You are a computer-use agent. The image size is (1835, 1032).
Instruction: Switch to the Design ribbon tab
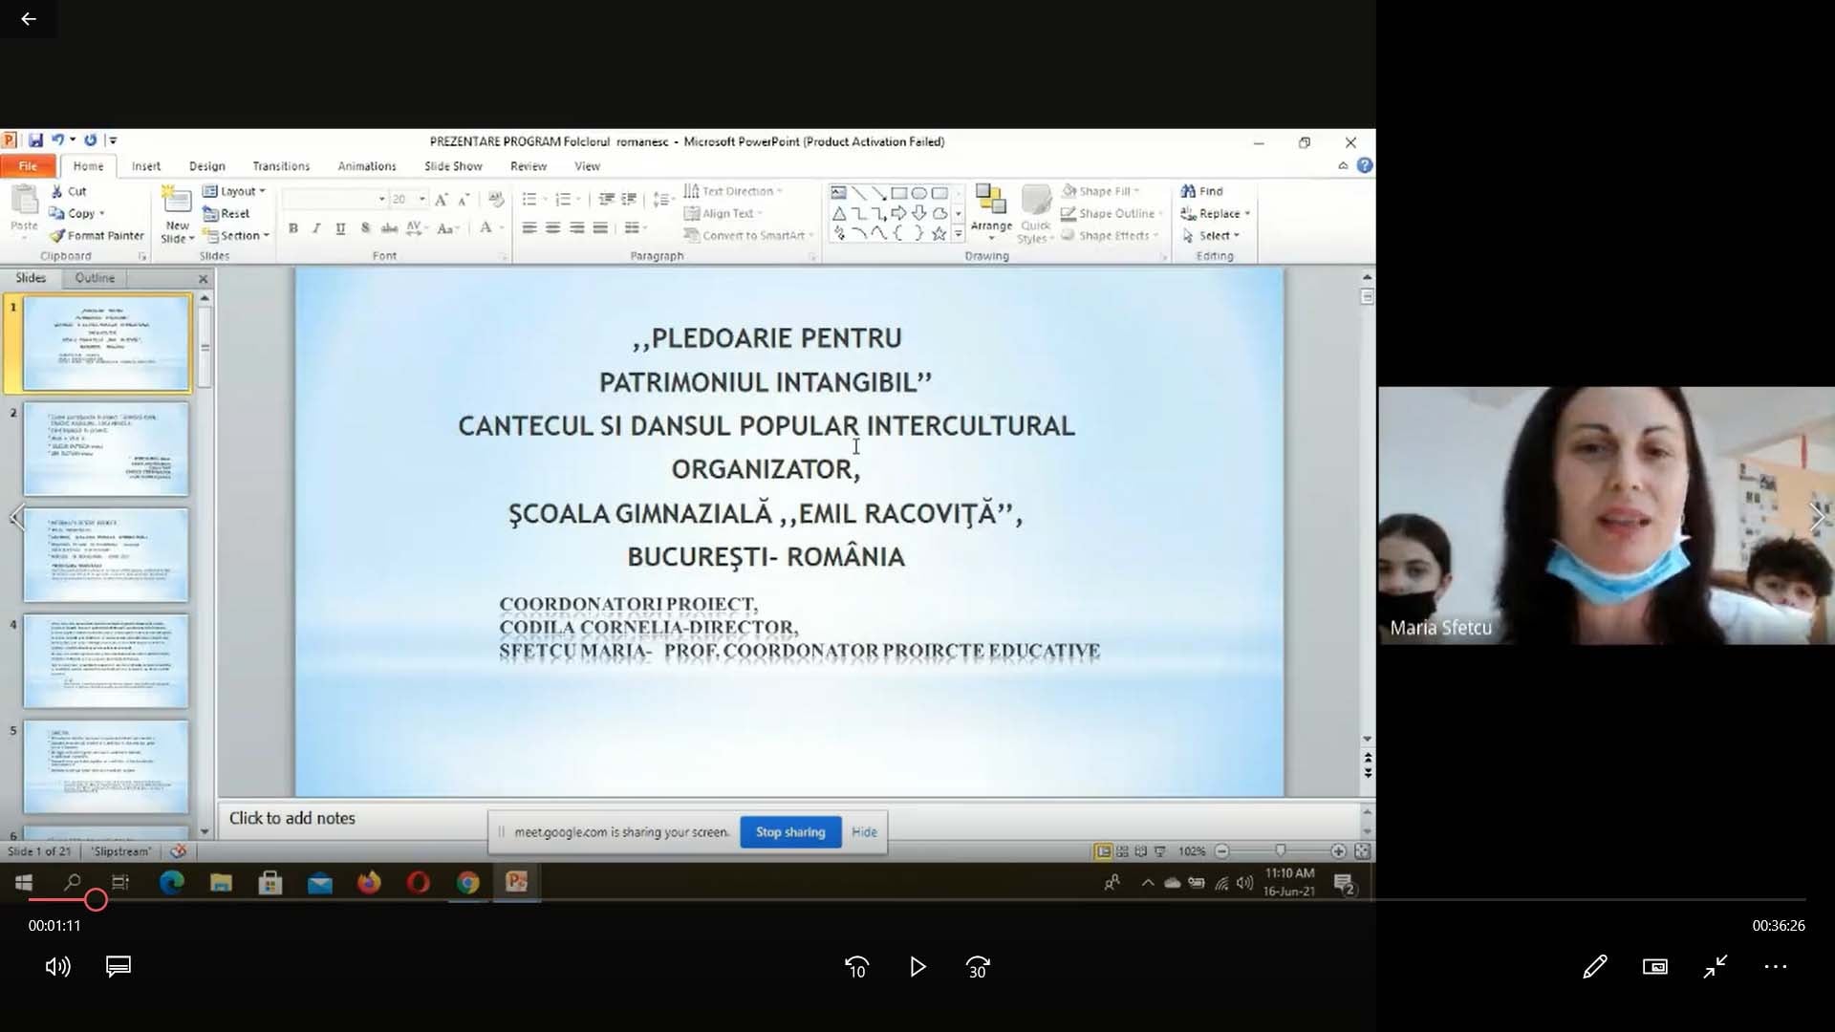click(x=207, y=166)
